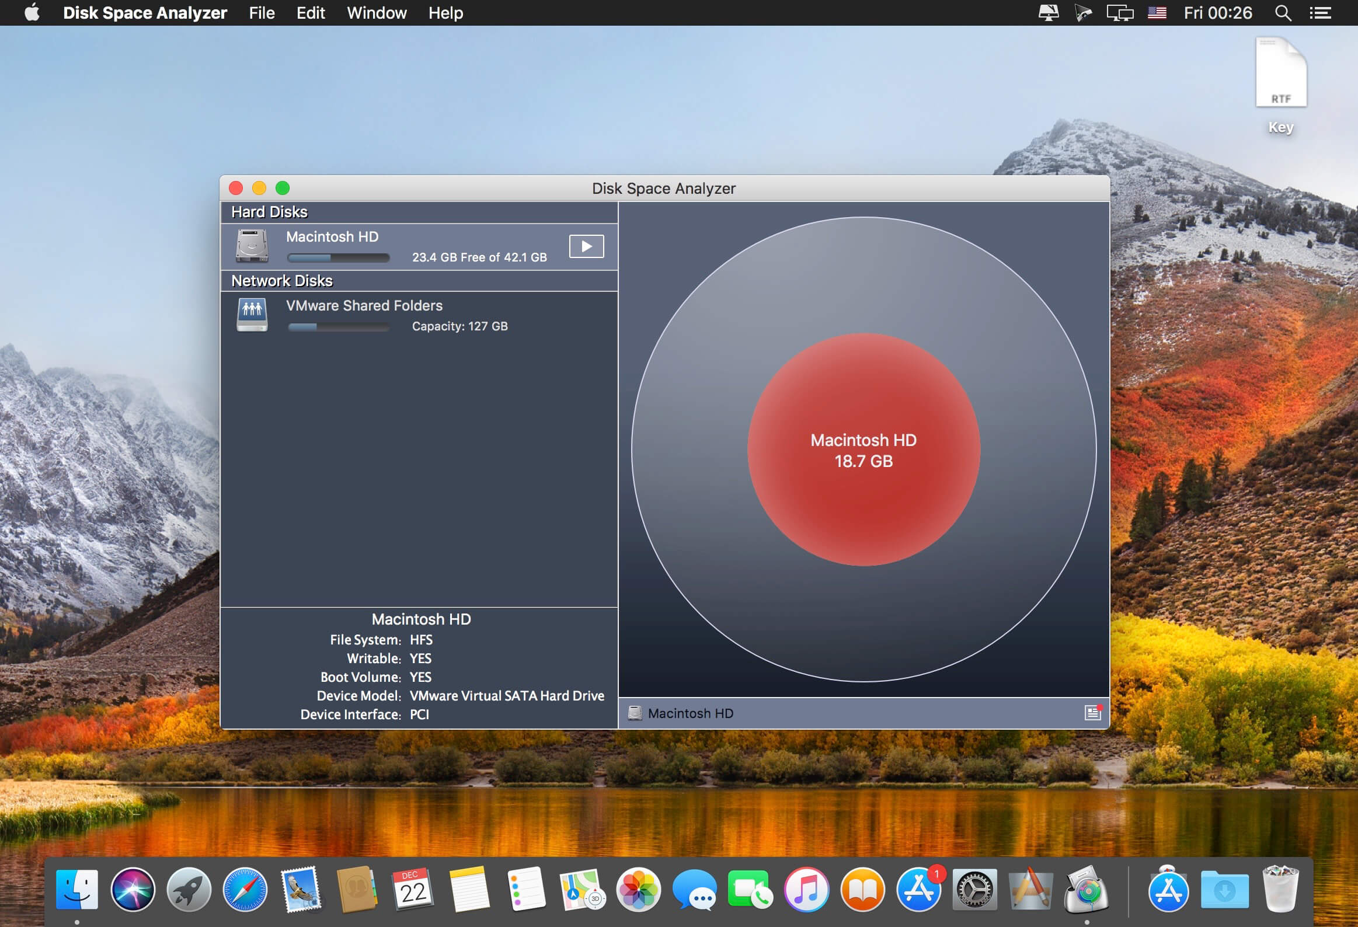Viewport: 1358px width, 927px height.
Task: Click the US flag input source icon
Action: pyautogui.click(x=1157, y=13)
